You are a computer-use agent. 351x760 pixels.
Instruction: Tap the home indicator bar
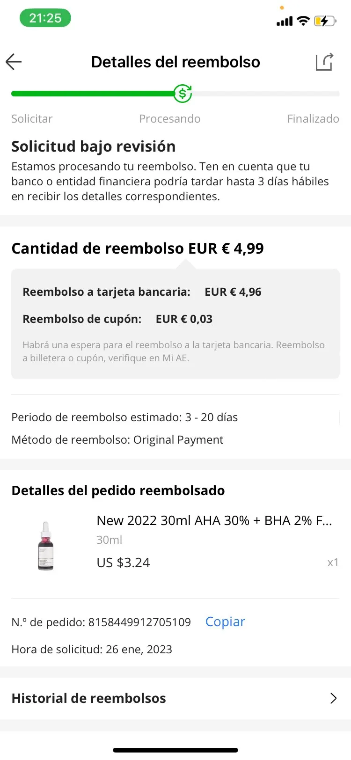[175, 750]
